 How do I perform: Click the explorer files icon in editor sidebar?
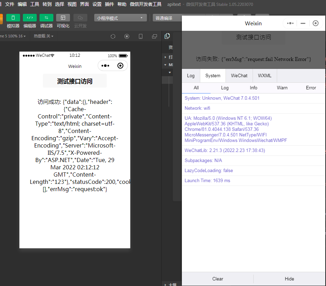click(167, 36)
